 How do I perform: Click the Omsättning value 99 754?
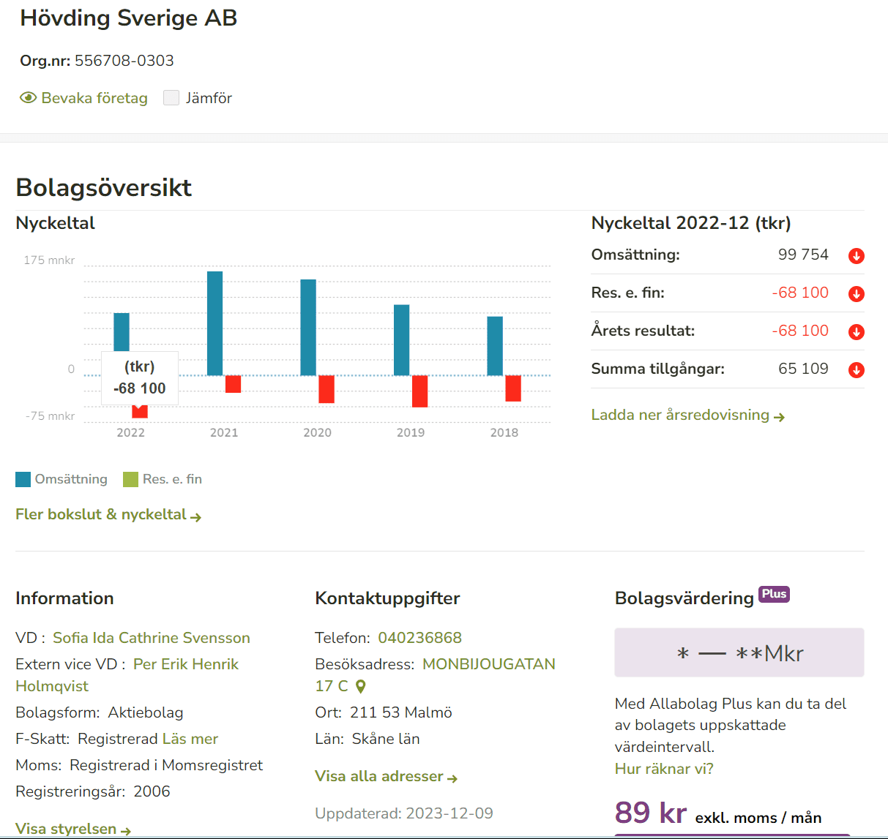pyautogui.click(x=803, y=255)
